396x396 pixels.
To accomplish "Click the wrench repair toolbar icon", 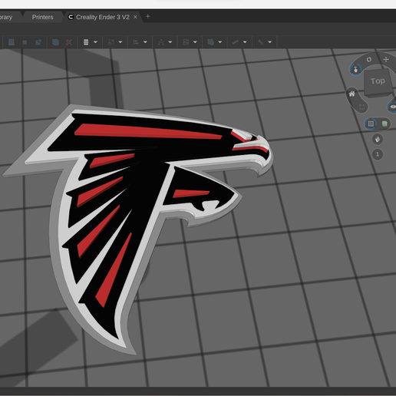I will pyautogui.click(x=260, y=42).
